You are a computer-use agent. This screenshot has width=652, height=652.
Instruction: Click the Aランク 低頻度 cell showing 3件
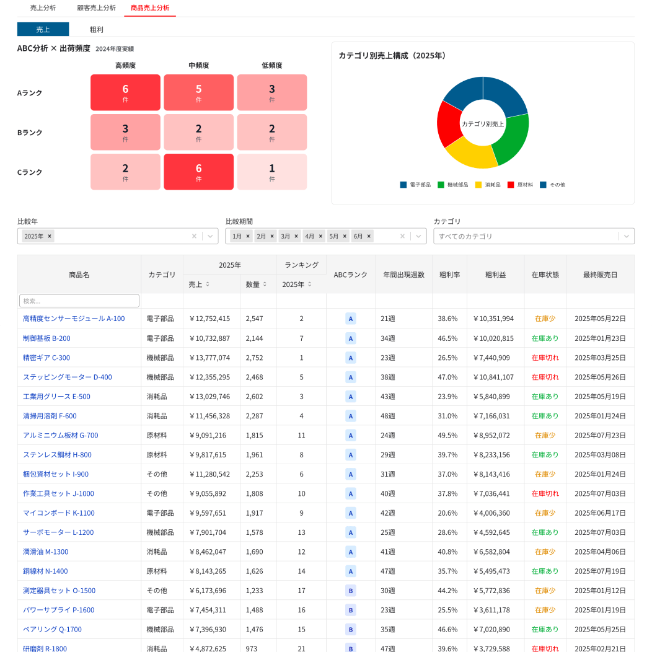click(272, 93)
